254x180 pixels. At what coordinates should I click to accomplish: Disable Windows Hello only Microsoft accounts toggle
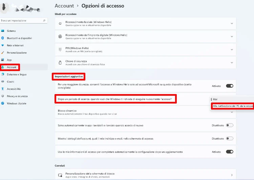tap(230, 86)
